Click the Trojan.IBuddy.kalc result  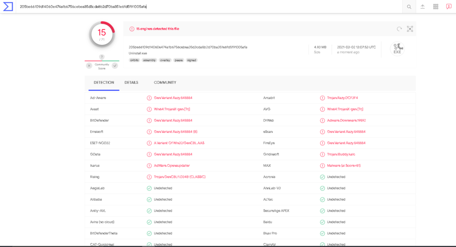[x=341, y=155]
